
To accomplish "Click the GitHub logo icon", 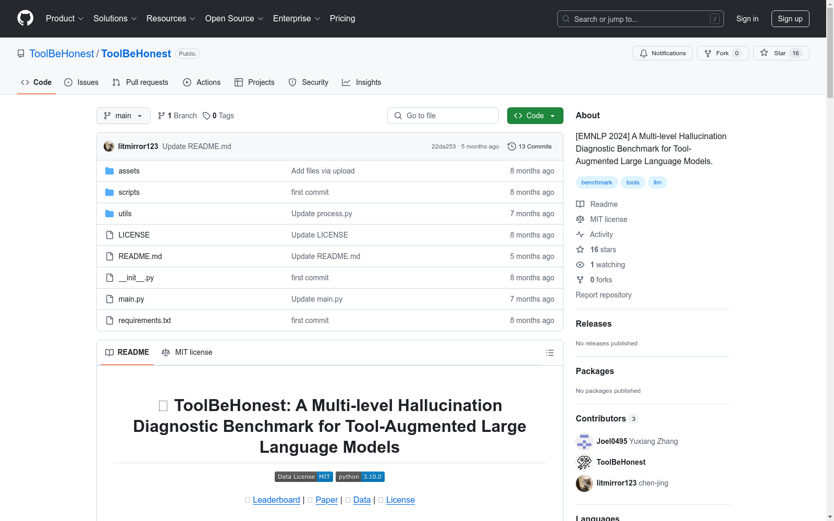I will point(25,18).
